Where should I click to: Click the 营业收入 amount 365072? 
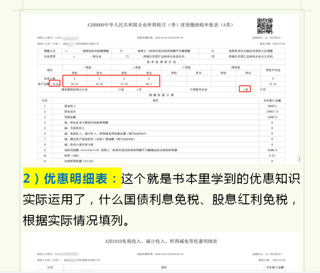(272, 106)
